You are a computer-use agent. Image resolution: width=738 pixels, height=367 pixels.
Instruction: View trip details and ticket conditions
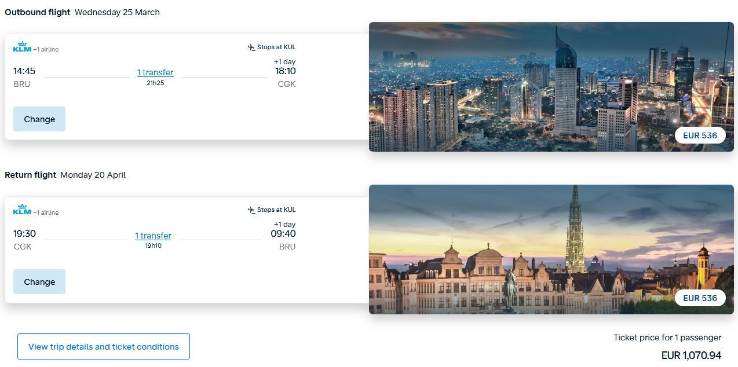pyautogui.click(x=104, y=347)
